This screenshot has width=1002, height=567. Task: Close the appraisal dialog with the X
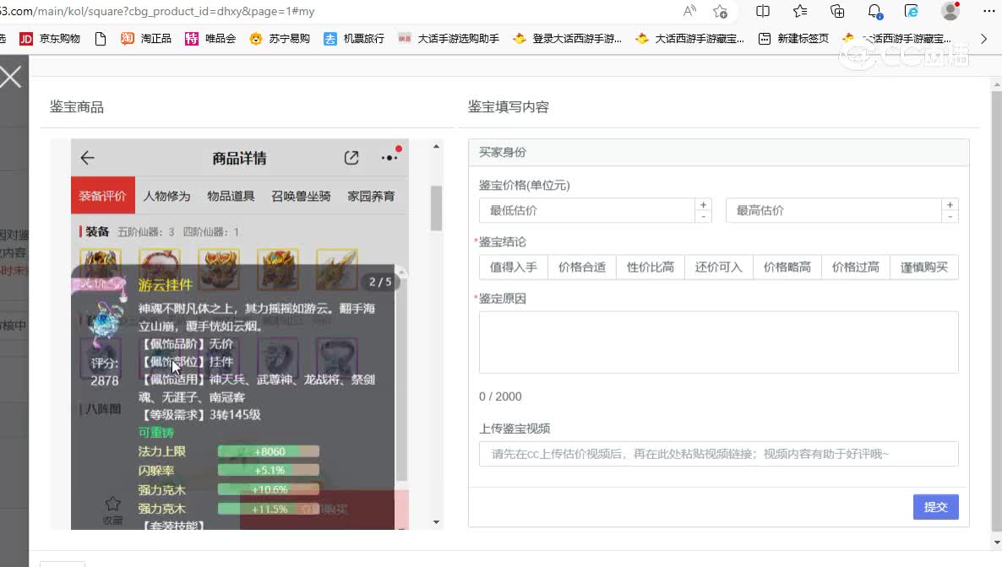coord(11,78)
